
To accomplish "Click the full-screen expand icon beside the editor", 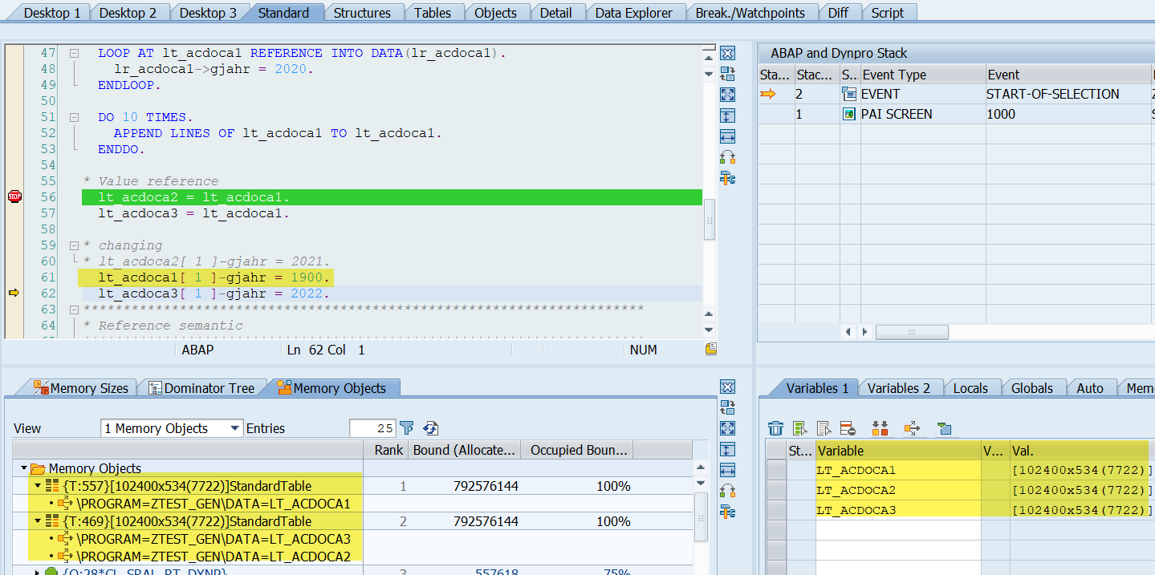I will pyautogui.click(x=727, y=94).
